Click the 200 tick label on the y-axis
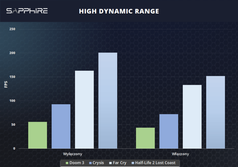This screenshot has width=238, height=167. (x=12, y=53)
